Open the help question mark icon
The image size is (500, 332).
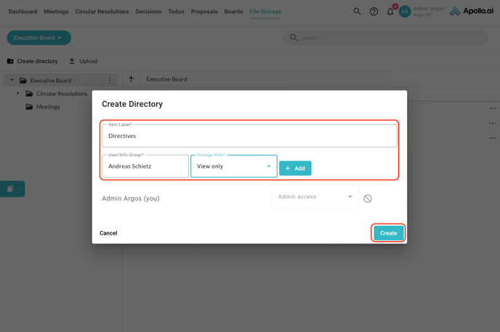[374, 12]
